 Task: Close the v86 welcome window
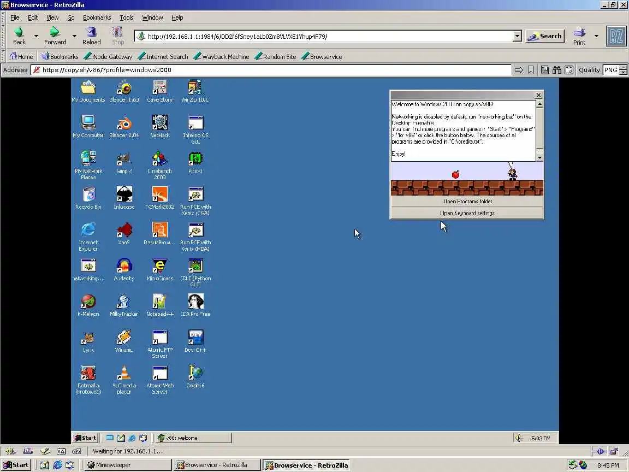pyautogui.click(x=538, y=95)
